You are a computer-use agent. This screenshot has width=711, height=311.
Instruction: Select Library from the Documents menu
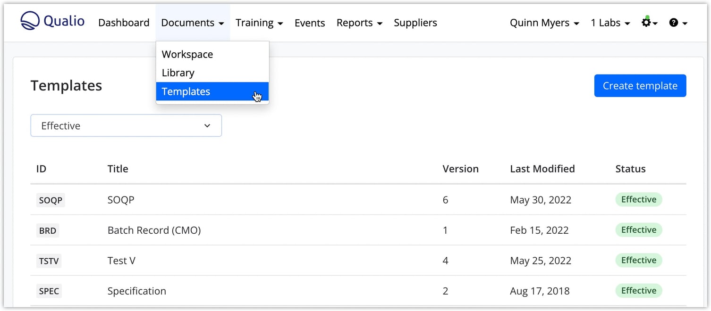(178, 73)
